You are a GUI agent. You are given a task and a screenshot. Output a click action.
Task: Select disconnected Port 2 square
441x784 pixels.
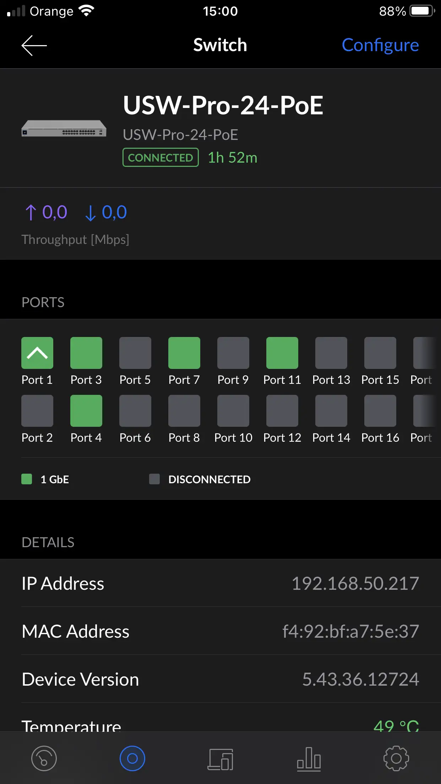tap(37, 411)
